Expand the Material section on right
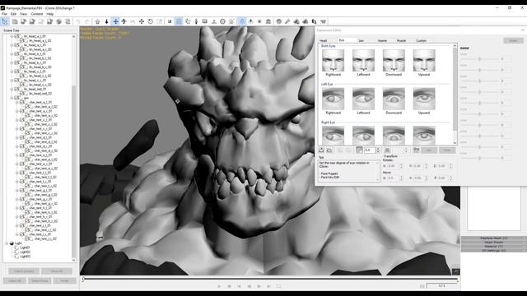This screenshot has width=527, height=296. 493,247
